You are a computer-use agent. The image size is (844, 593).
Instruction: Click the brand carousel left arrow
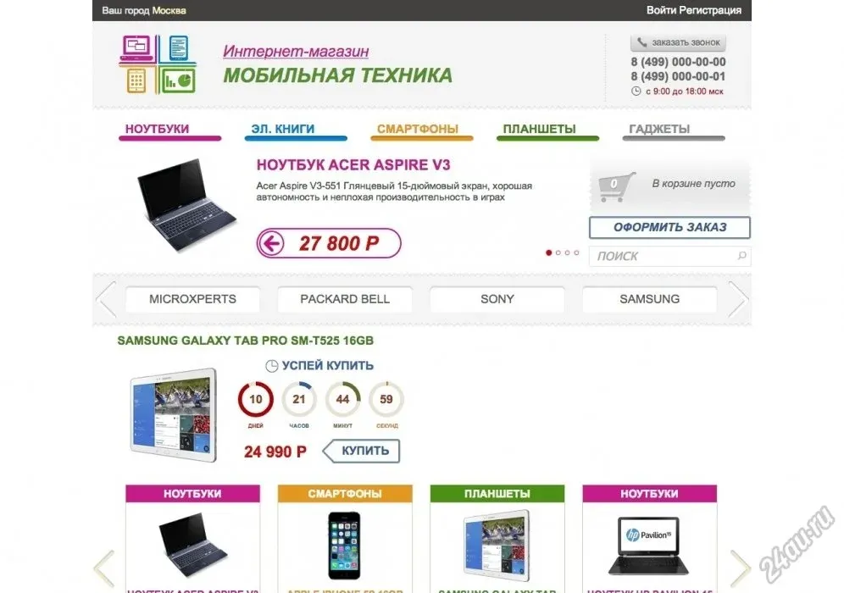(x=106, y=299)
